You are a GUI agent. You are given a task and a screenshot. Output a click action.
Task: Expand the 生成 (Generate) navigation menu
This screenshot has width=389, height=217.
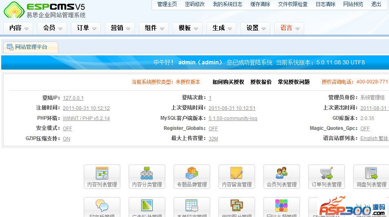222,28
